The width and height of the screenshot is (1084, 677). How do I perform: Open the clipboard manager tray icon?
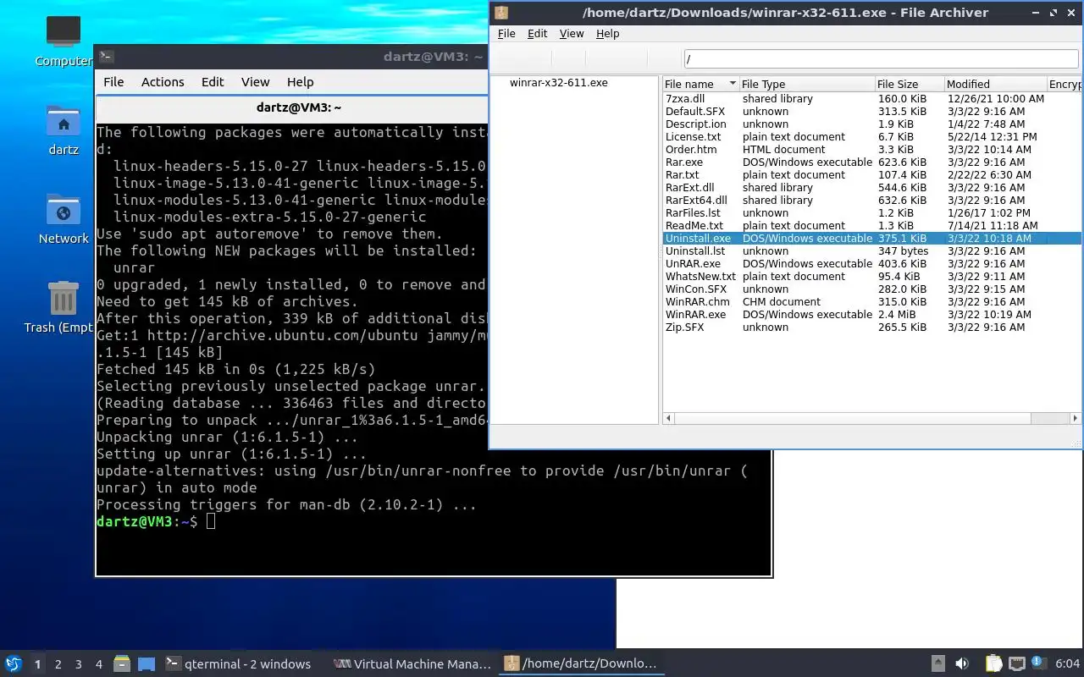tap(993, 663)
